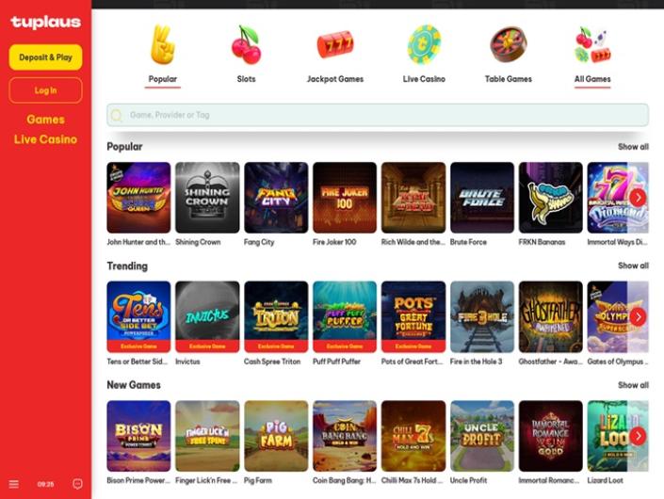This screenshot has height=499, width=664.
Task: Open Live Casino in the sidebar menu
Action: point(46,139)
